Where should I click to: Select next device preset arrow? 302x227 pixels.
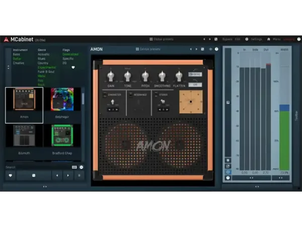pos(196,49)
